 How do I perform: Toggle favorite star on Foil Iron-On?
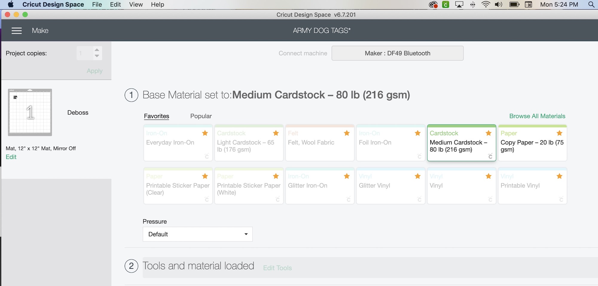[418, 133]
